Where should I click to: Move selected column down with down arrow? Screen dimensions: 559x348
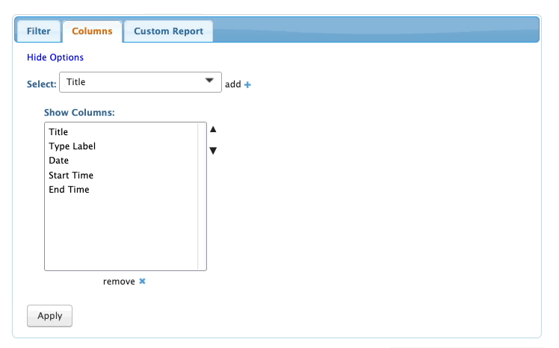(x=213, y=151)
